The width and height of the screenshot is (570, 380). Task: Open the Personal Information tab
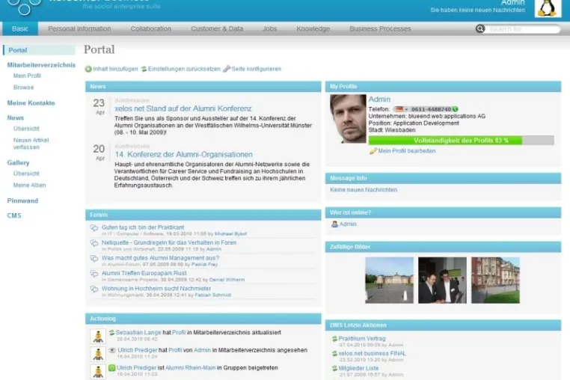[79, 28]
